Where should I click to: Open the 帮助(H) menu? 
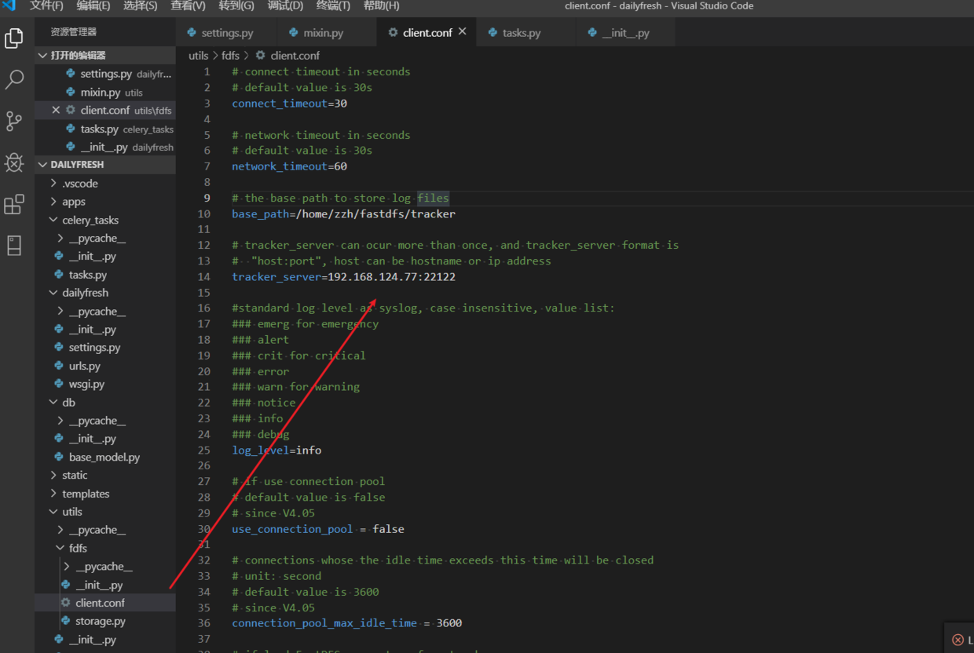382,5
